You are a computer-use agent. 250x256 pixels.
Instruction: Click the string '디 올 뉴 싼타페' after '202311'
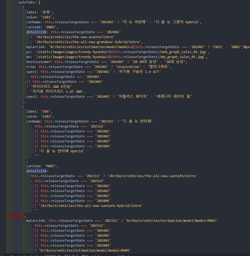pos(137,121)
